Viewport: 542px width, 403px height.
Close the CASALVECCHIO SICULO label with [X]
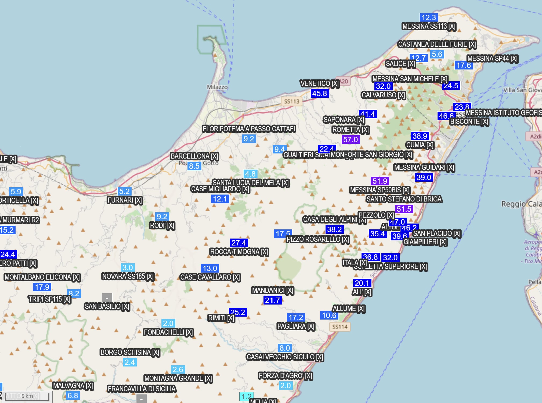click(x=320, y=357)
